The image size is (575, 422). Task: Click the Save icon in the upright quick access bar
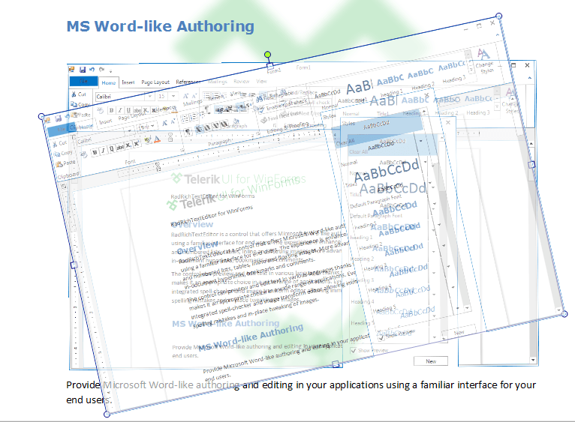(83, 69)
